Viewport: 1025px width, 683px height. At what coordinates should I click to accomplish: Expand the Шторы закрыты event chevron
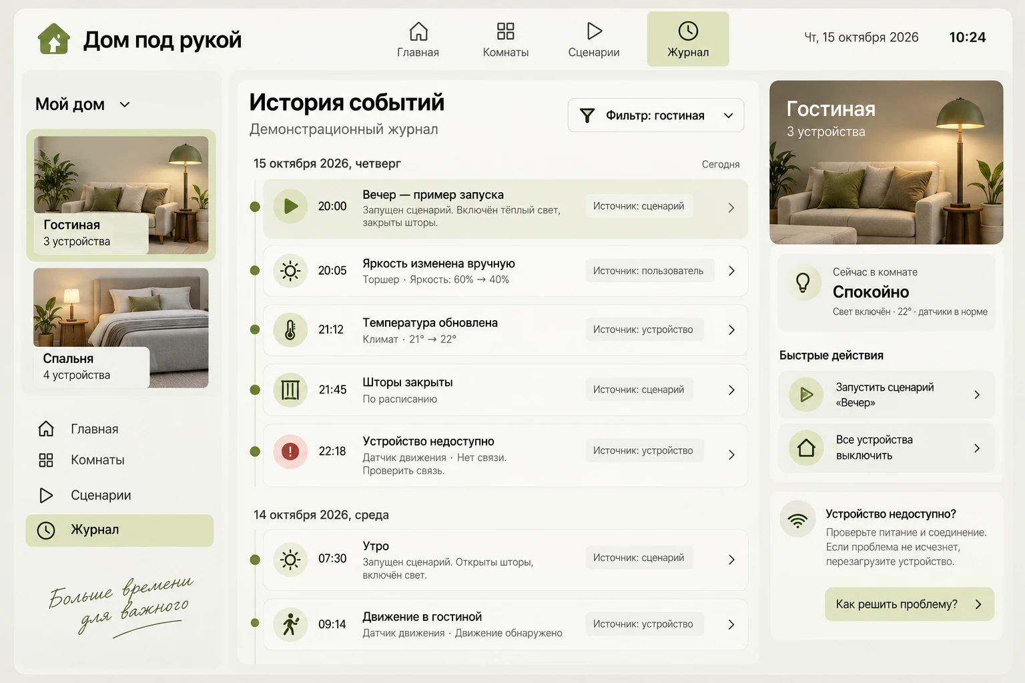tap(731, 390)
